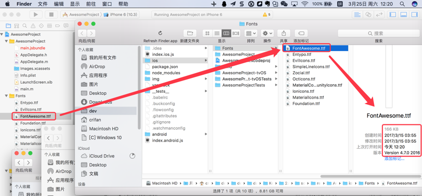Click Finder forward arrow in Fonts window
Screen dimensions: 422x196
pyautogui.click(x=91, y=33)
